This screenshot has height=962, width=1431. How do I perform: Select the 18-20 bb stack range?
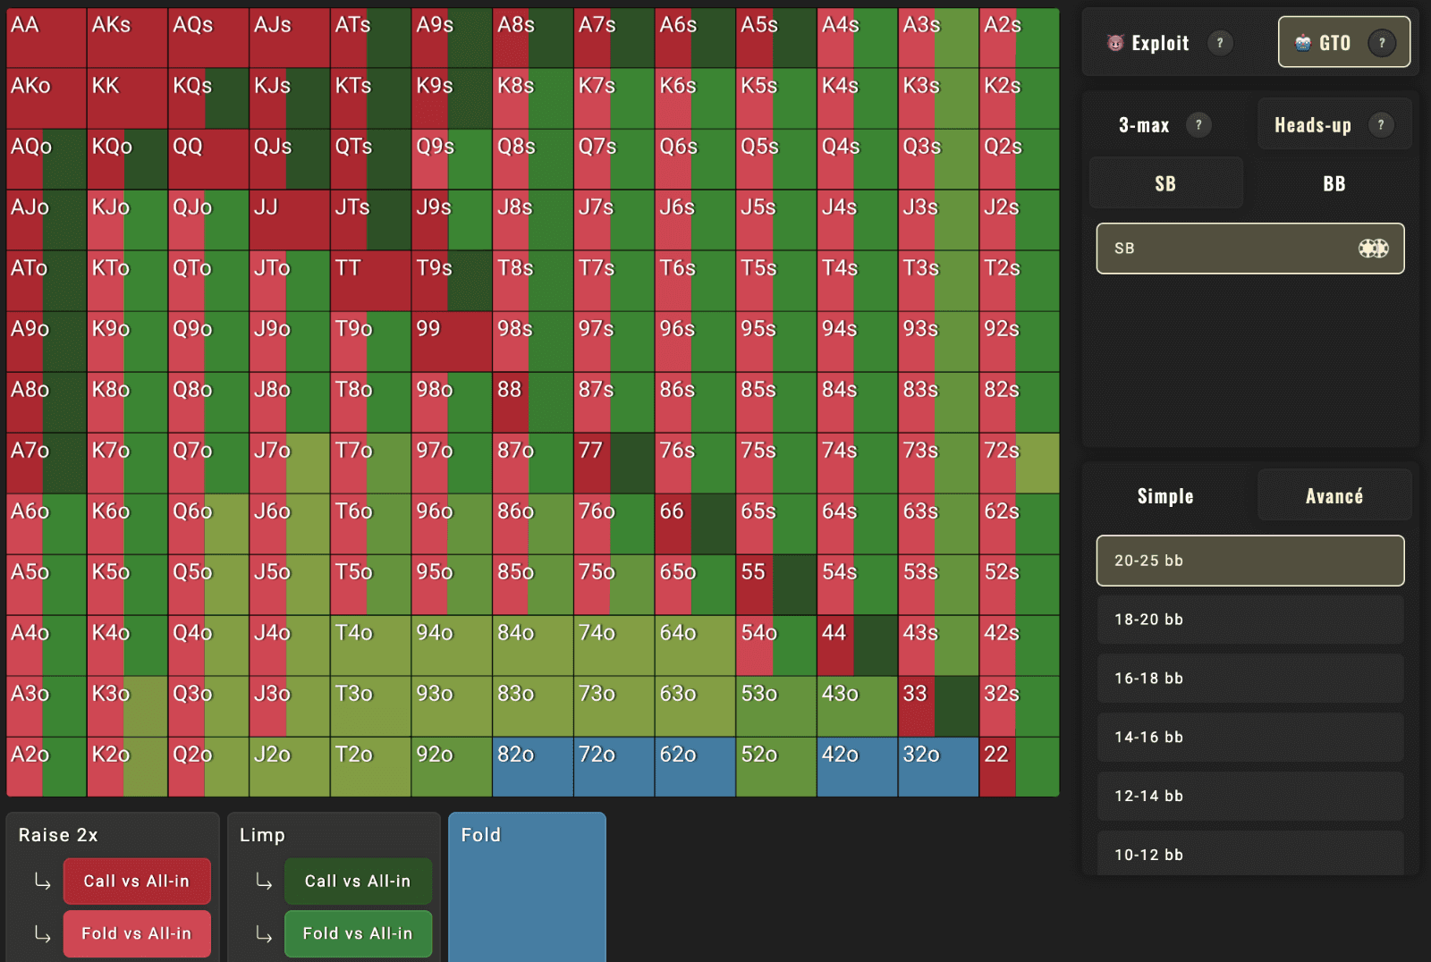[1249, 620]
